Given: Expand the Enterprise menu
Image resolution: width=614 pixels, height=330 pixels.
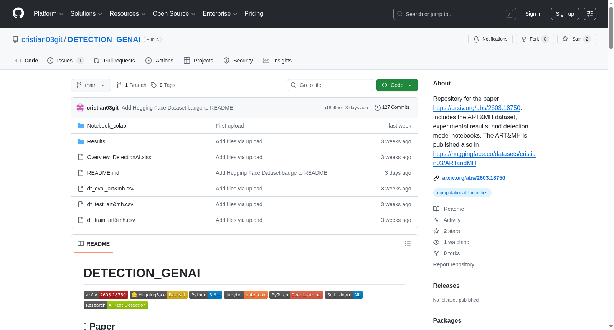Looking at the screenshot, I should pos(220,14).
